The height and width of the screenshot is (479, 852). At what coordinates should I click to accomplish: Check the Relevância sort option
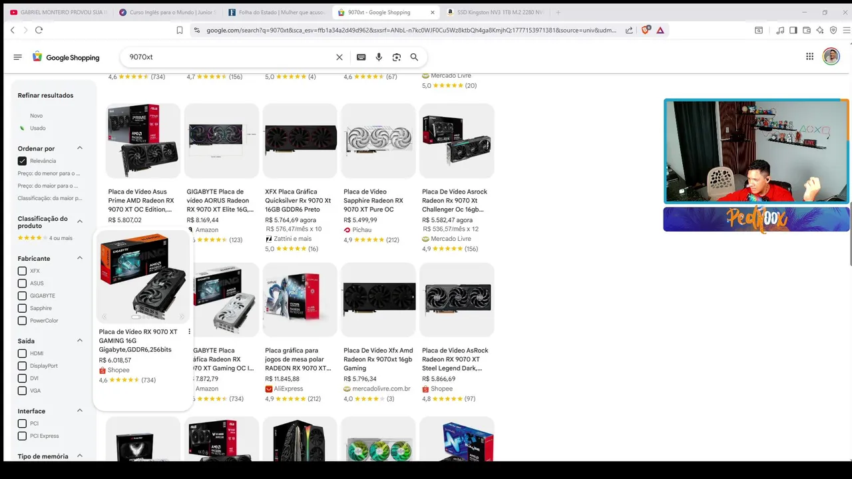click(22, 161)
